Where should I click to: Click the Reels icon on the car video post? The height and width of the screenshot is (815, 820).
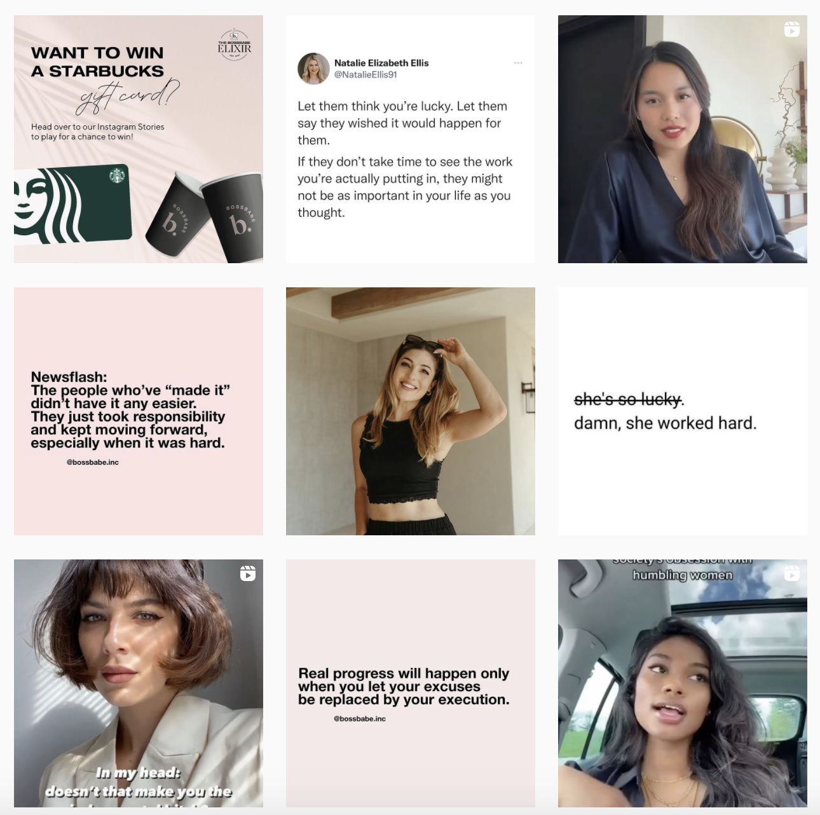click(x=791, y=573)
